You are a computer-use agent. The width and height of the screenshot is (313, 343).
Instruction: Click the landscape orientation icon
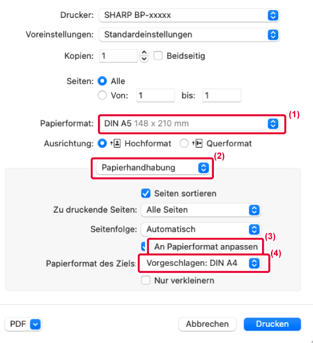tap(197, 143)
